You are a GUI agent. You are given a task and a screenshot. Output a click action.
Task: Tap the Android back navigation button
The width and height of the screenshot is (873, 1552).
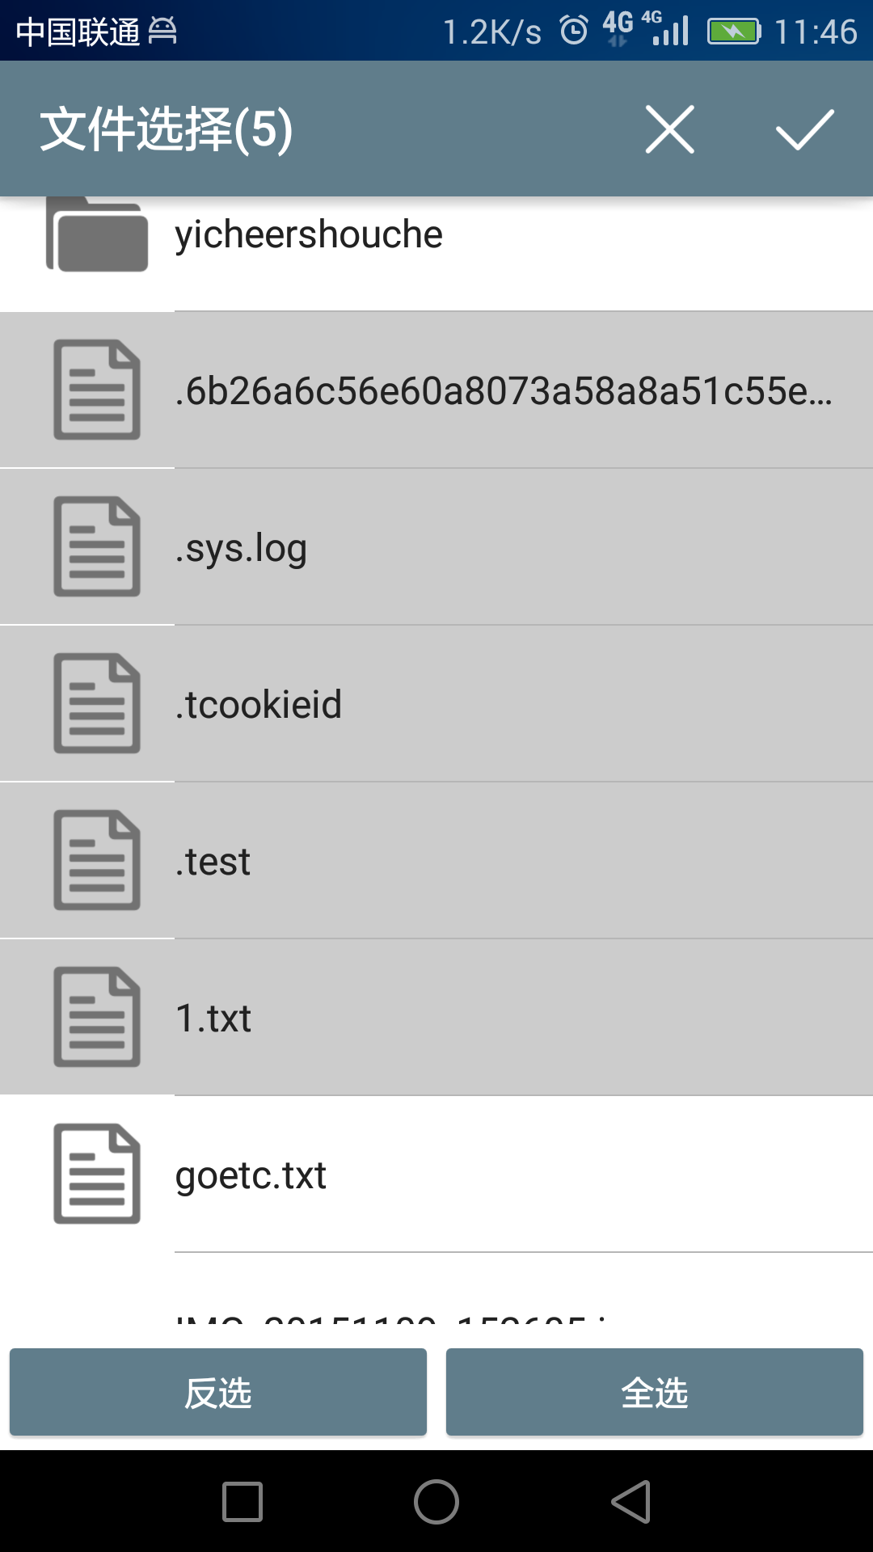[x=631, y=1502]
